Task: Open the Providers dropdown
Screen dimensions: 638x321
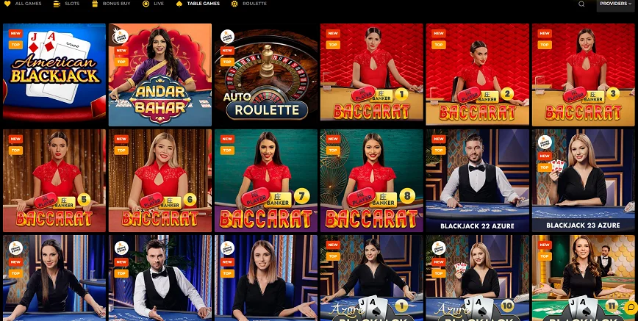Action: 616,4
